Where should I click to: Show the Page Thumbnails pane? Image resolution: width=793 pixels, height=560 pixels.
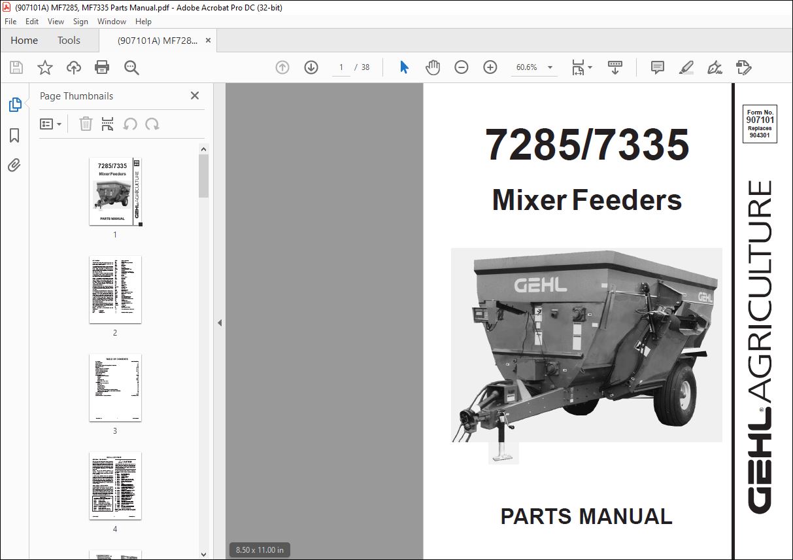[x=14, y=105]
